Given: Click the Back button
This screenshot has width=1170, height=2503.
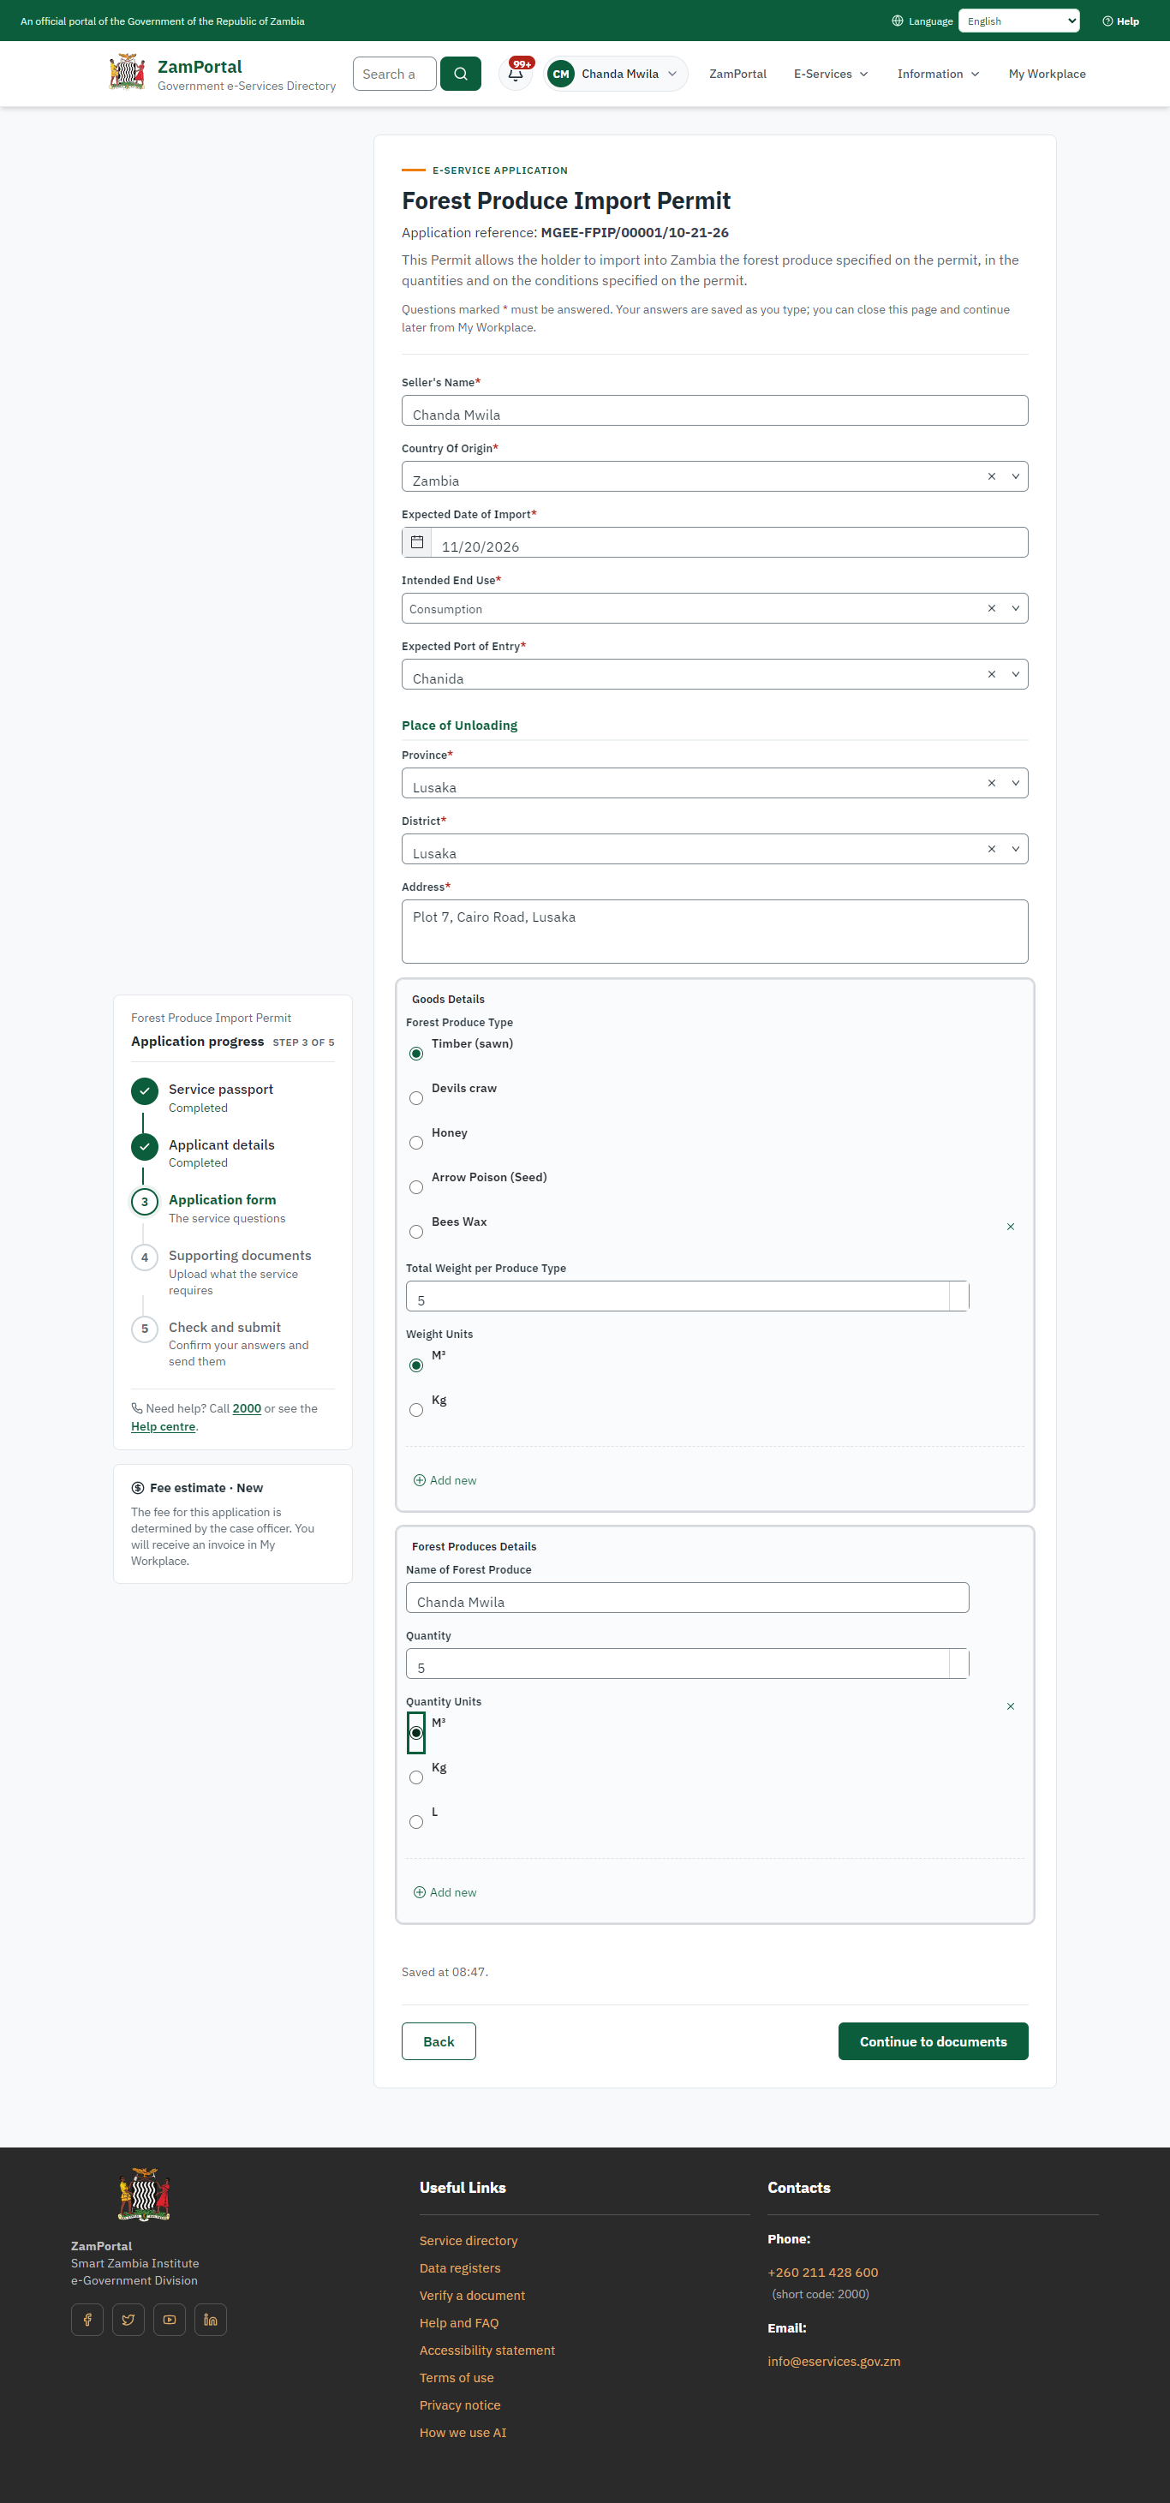Looking at the screenshot, I should point(439,2041).
